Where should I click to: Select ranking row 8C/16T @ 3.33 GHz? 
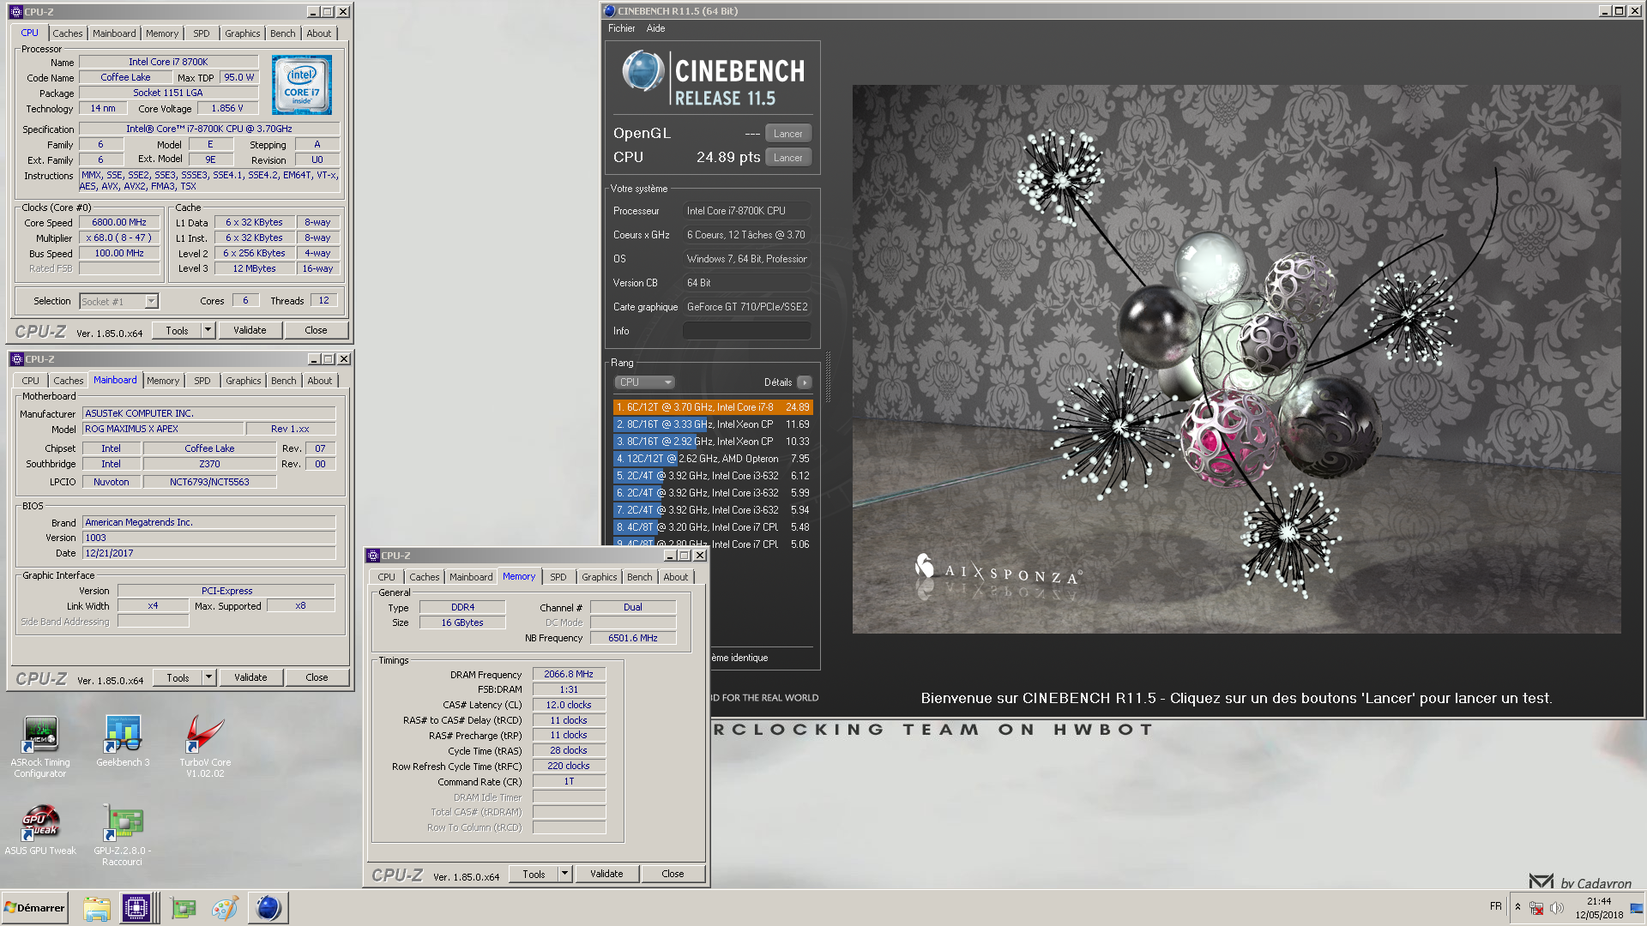713,424
